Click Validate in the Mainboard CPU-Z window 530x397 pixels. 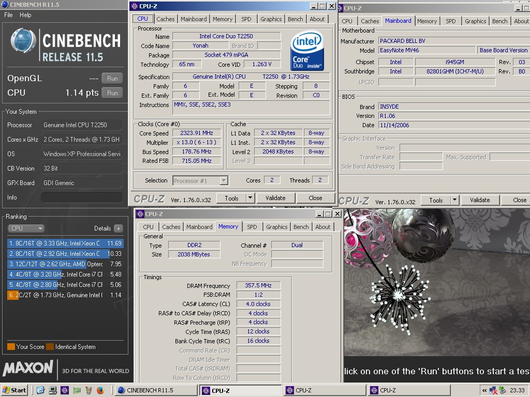click(x=480, y=200)
